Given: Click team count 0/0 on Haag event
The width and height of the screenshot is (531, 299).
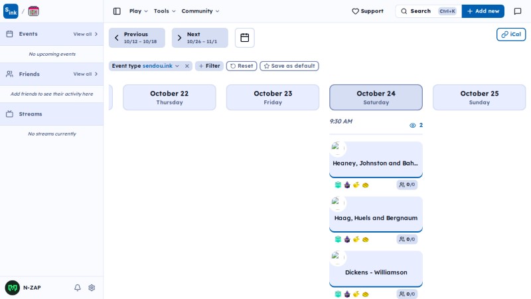Looking at the screenshot, I should 407,239.
